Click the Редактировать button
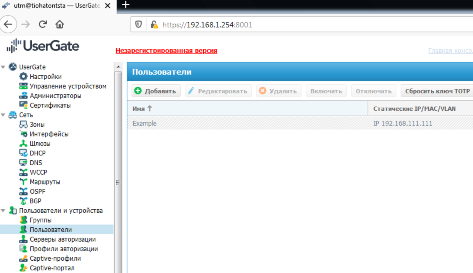This screenshot has width=473, height=273. coord(218,91)
